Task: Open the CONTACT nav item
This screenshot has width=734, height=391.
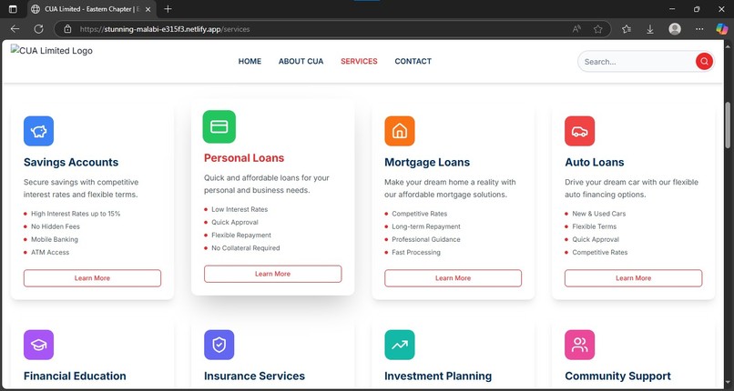Action: 413,61
